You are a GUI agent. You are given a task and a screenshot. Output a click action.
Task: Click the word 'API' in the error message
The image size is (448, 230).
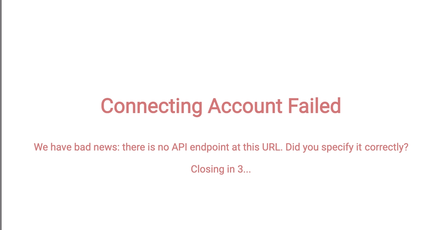180,147
